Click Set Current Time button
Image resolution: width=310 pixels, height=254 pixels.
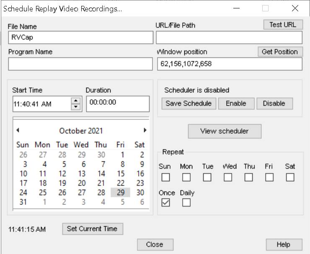tap(92, 229)
